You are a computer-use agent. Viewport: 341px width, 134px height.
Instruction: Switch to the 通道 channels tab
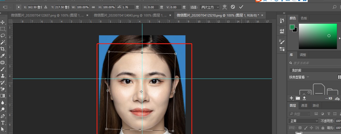pos(304,105)
